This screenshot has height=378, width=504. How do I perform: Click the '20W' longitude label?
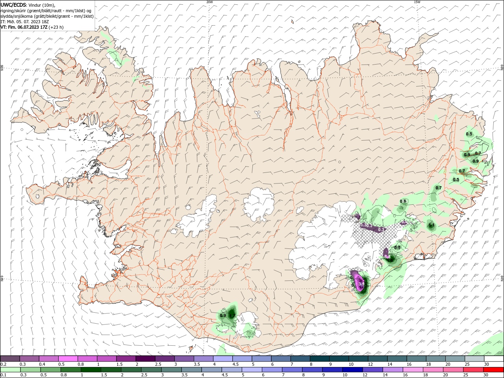pyautogui.click(x=210, y=2)
